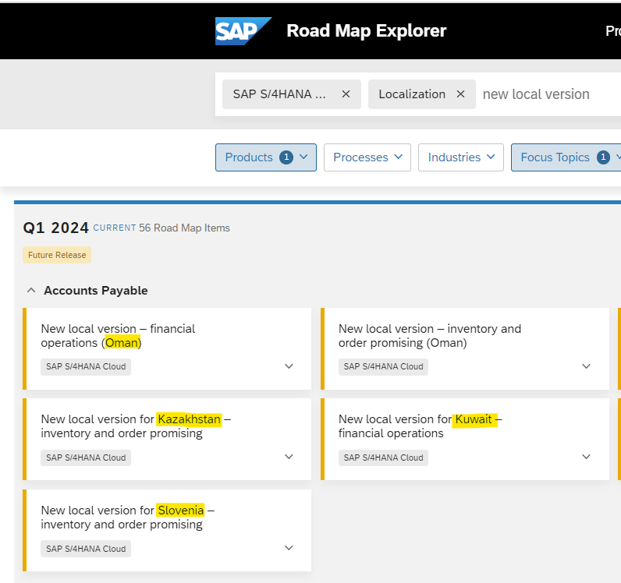The image size is (621, 583).
Task: Open the Focus Topics filter dropdown
Action: (x=566, y=157)
